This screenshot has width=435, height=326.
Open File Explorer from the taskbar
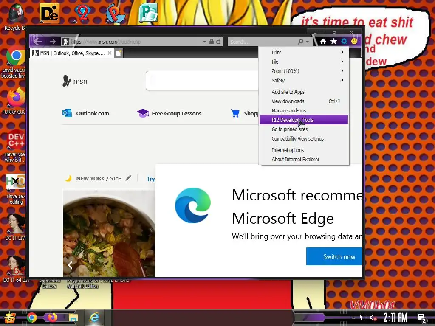(x=73, y=318)
